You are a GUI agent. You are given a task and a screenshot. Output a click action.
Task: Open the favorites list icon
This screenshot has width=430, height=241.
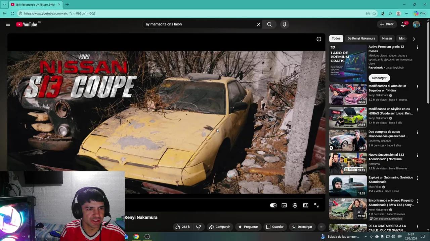(390, 13)
